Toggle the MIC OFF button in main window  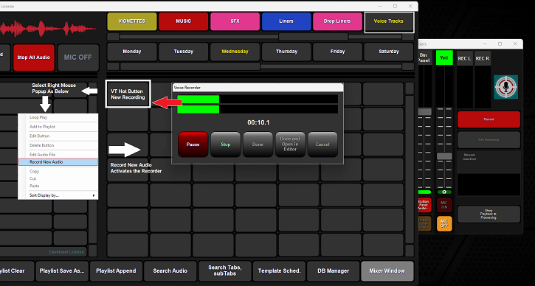click(x=78, y=57)
